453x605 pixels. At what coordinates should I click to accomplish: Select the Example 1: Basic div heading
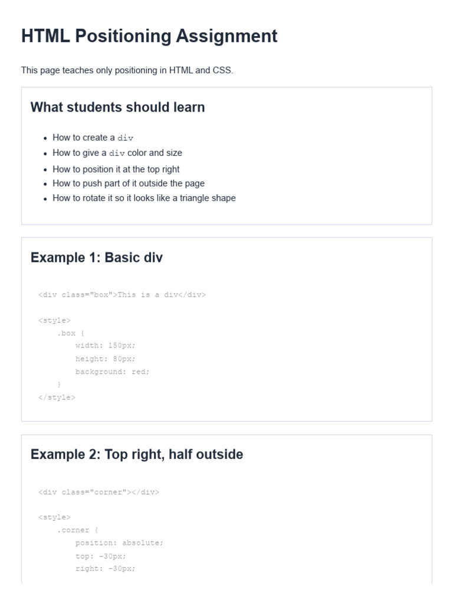tap(97, 258)
